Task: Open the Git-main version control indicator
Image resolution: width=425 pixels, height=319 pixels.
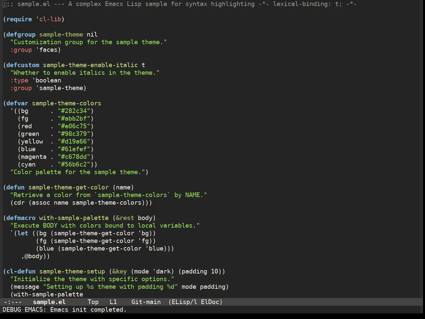Action: [x=146, y=302]
